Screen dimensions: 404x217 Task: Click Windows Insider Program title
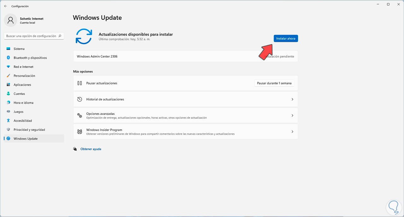104,130
